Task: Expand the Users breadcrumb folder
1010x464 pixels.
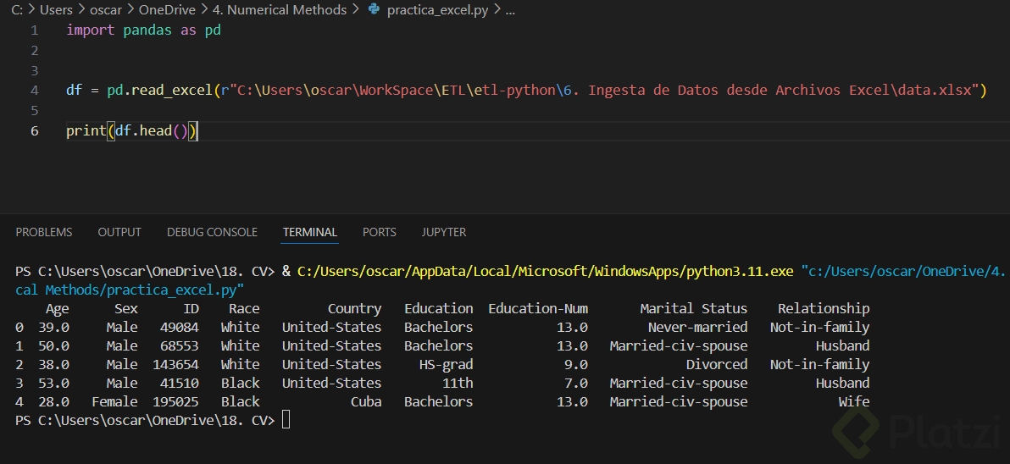Action: (x=56, y=10)
